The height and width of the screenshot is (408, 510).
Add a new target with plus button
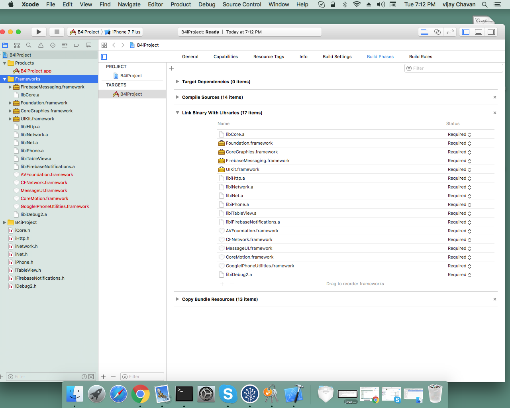coord(104,377)
